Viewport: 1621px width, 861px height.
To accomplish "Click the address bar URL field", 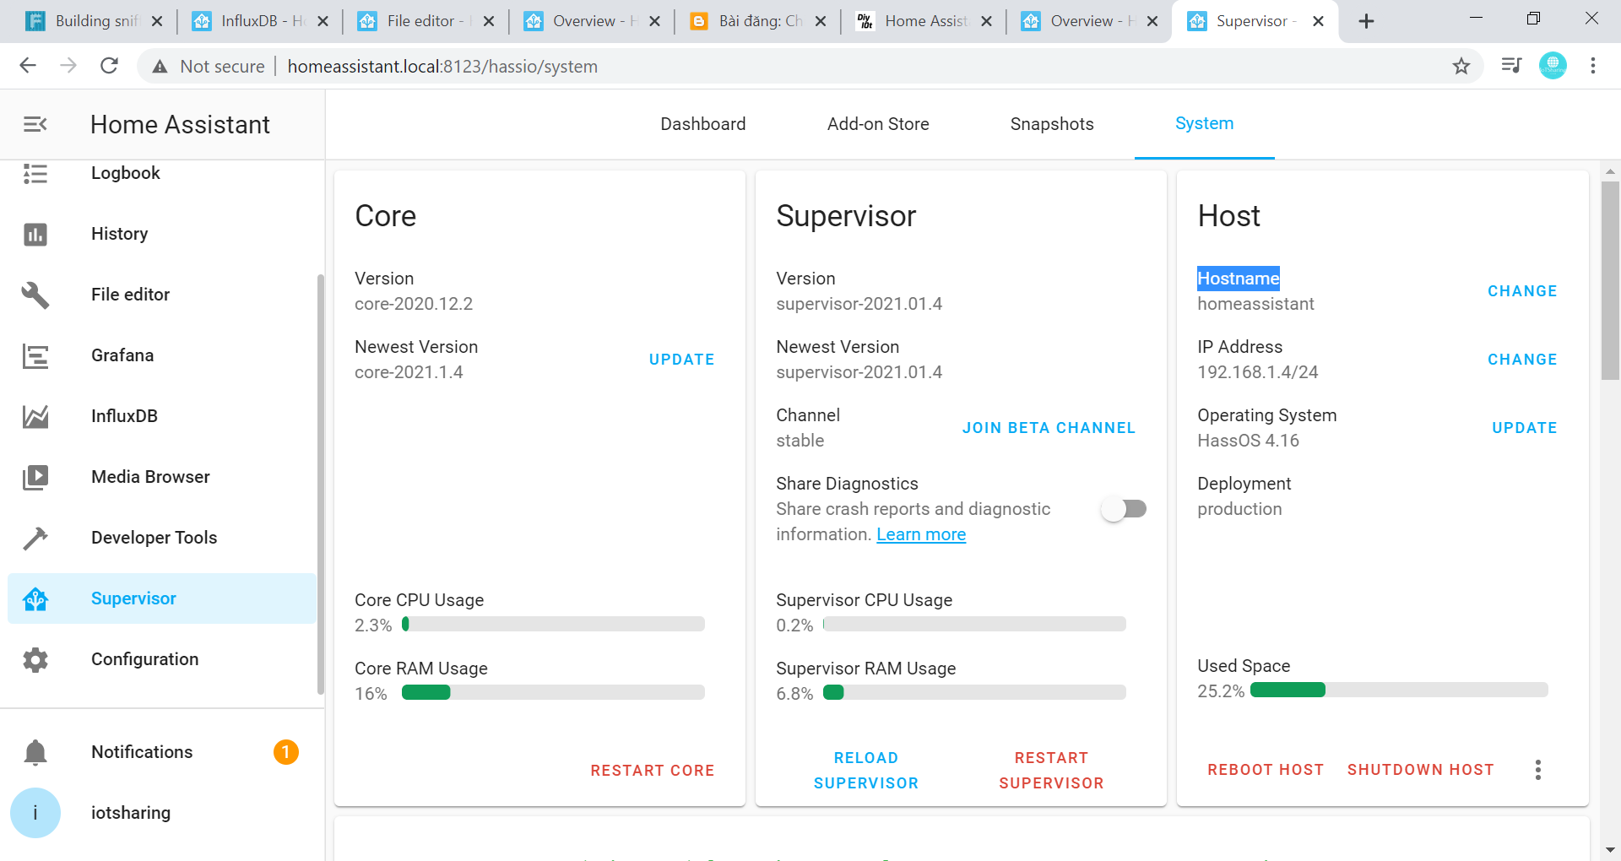I will [x=443, y=66].
